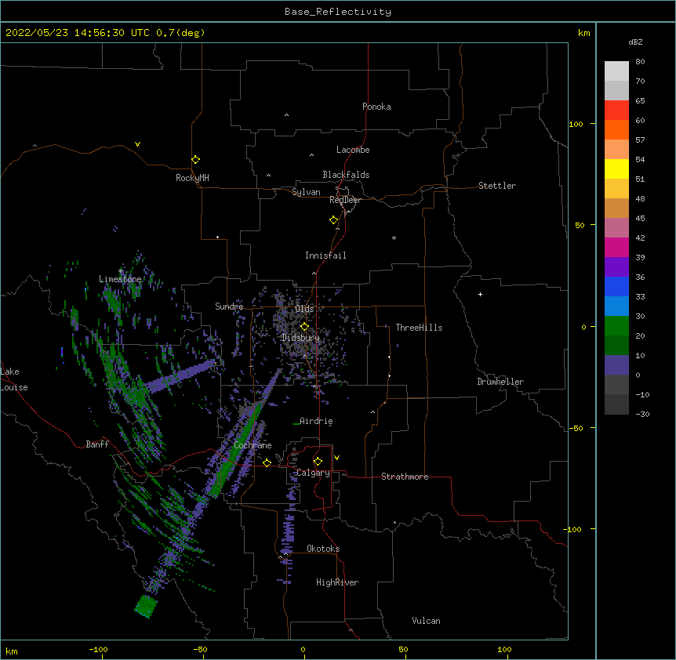
Task: Select the ThreeHills label
Action: [419, 328]
